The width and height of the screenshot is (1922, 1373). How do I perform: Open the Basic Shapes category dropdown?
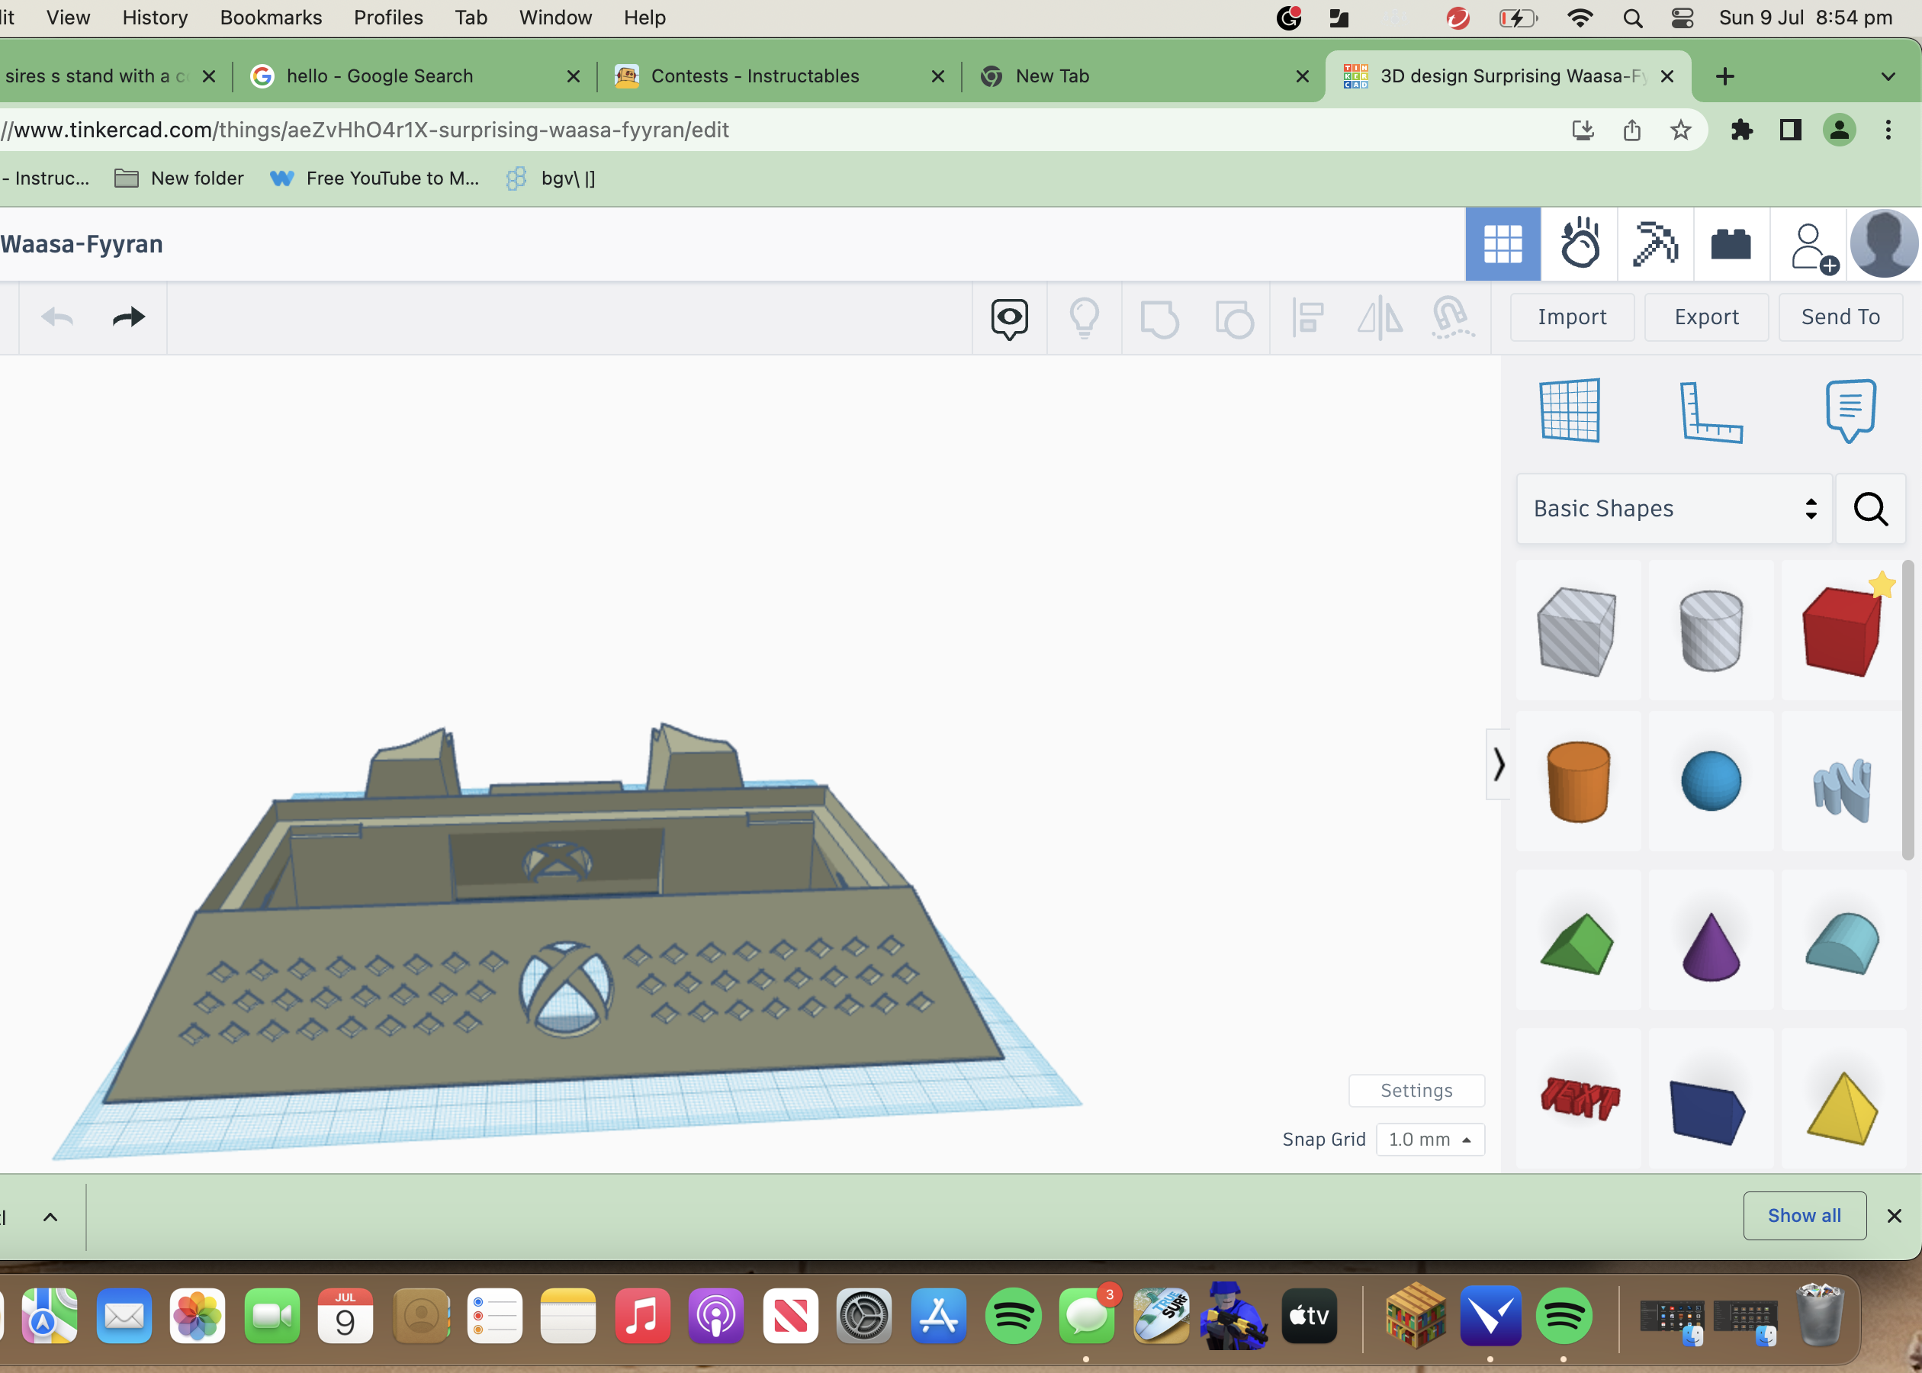pyautogui.click(x=1673, y=509)
